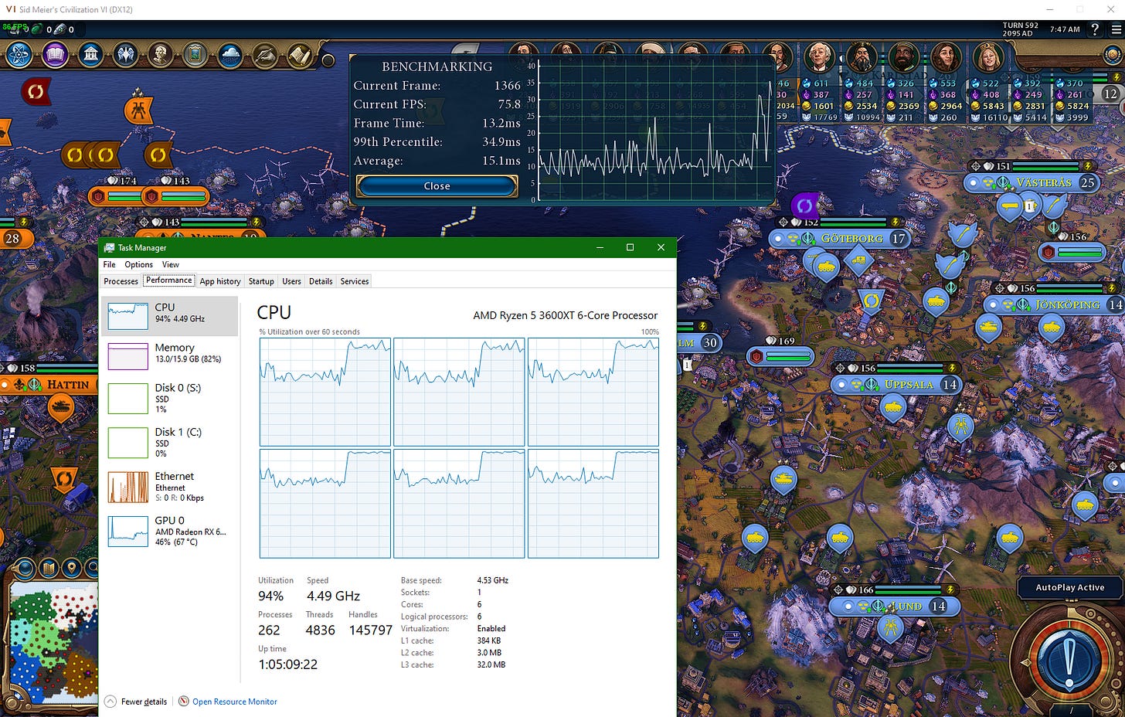Viewport: 1125px width, 717px height.
Task: Click the map pin icon above minimap
Action: pos(71,569)
